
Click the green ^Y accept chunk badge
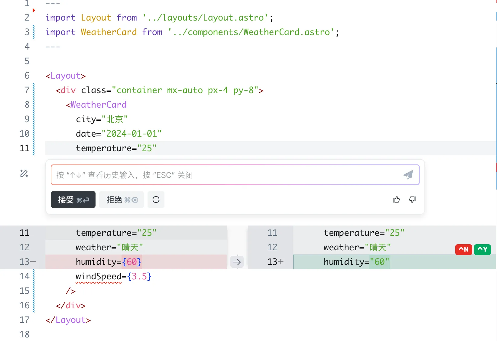[482, 249]
